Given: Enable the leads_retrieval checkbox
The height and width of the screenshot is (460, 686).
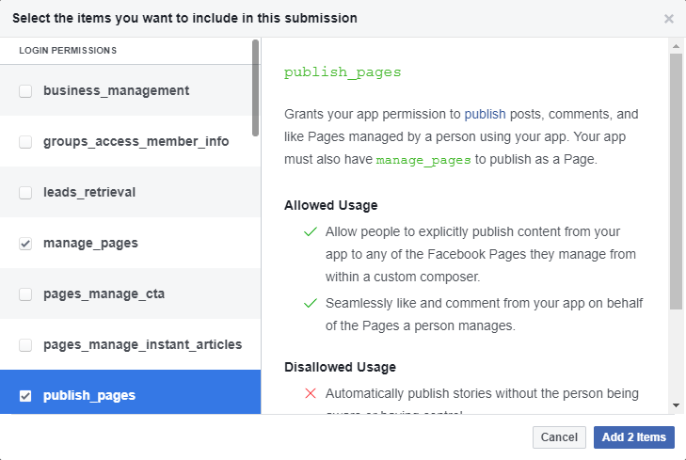Looking at the screenshot, I should (x=25, y=193).
